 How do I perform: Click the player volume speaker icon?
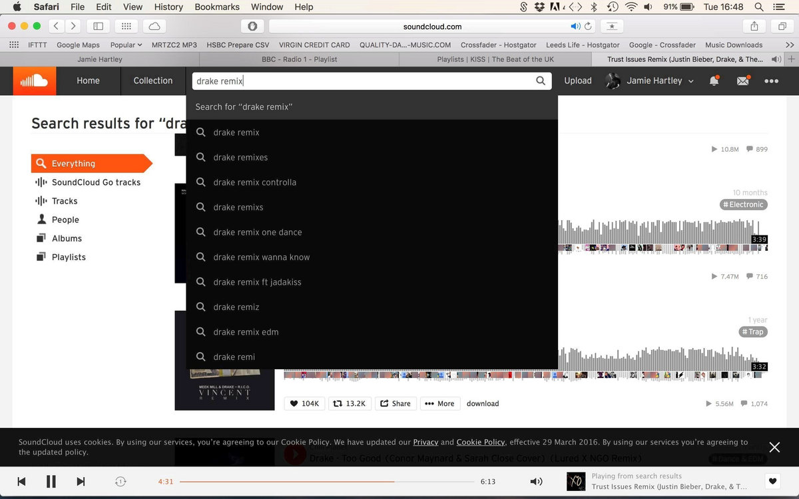(x=535, y=482)
